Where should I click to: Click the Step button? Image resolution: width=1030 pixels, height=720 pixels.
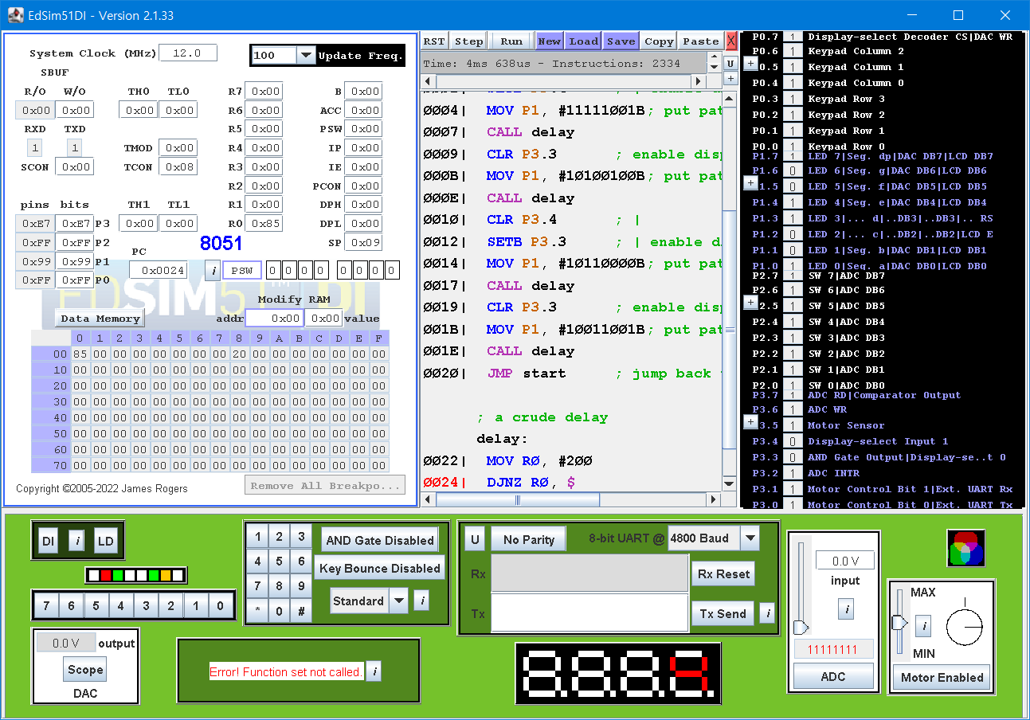468,41
